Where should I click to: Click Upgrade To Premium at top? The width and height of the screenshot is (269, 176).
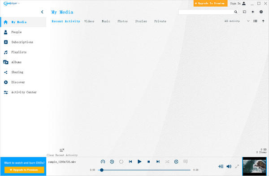pyautogui.click(x=211, y=3)
